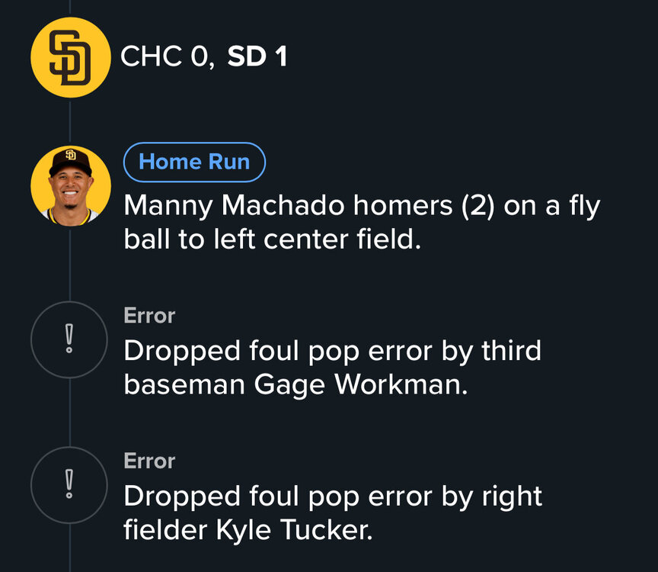Click the San Diego Padres team logo
This screenshot has height=572, width=658.
click(x=70, y=57)
